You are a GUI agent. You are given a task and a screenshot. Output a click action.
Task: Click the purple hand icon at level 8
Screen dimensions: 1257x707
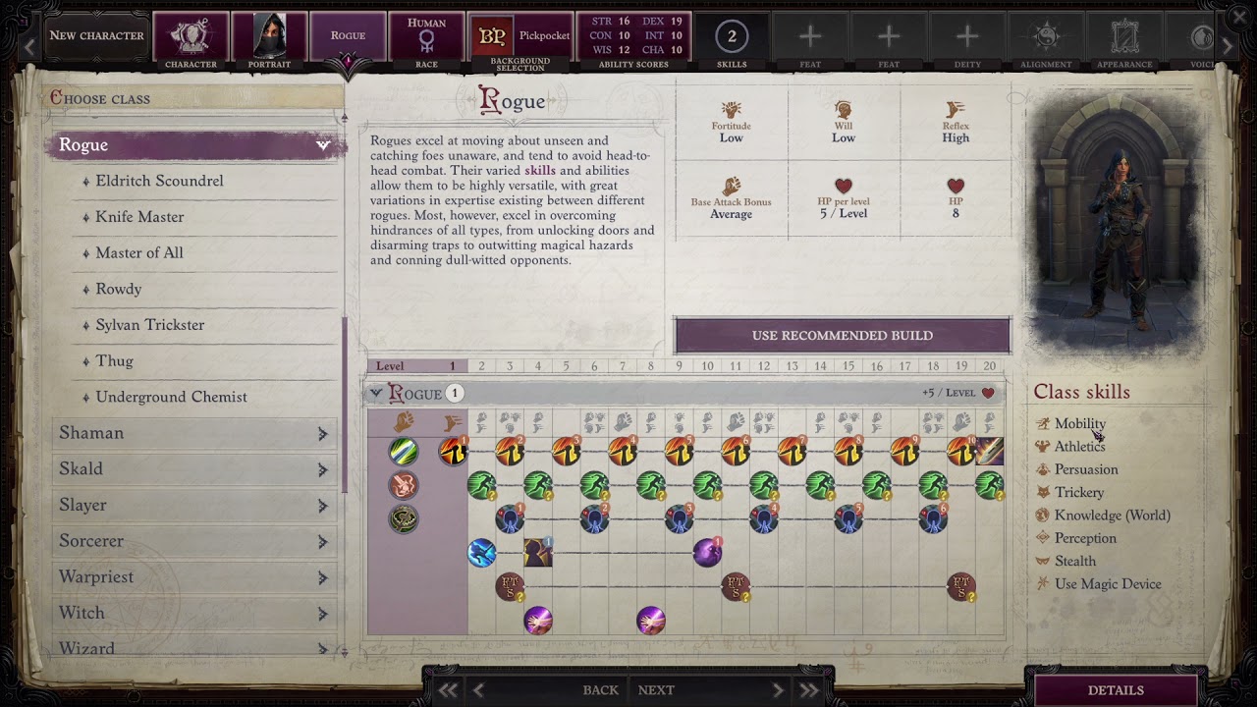point(650,621)
